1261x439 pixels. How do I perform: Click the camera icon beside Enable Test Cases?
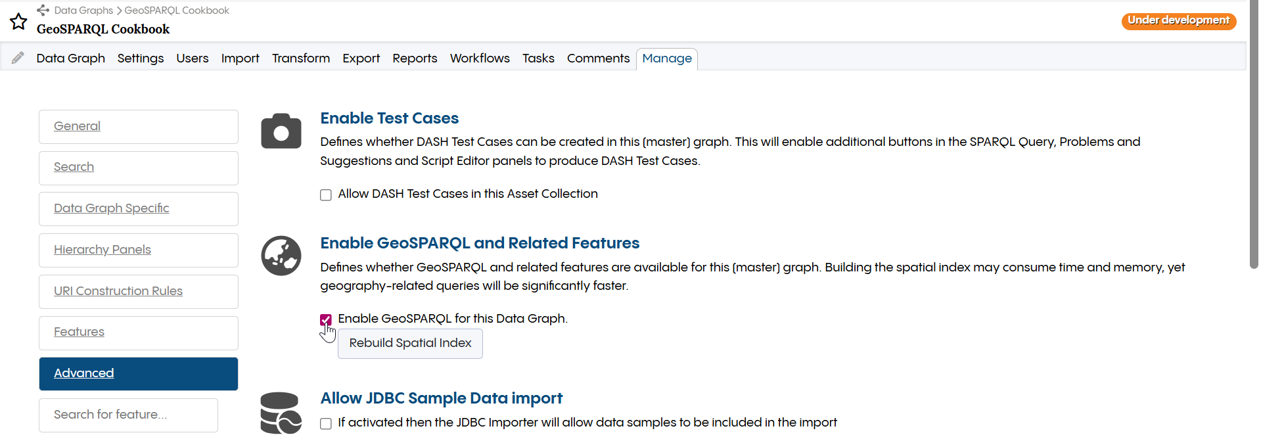(x=281, y=131)
